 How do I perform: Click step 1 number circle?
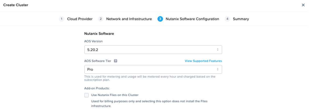[x=61, y=19]
